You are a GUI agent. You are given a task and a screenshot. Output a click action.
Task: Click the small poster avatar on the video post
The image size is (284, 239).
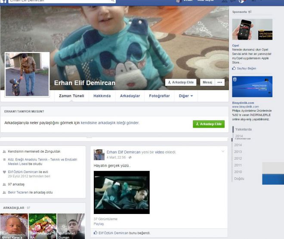click(x=99, y=154)
